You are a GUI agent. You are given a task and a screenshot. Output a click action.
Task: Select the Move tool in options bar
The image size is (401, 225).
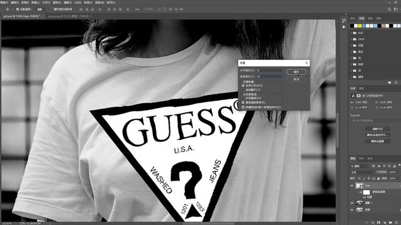pos(8,9)
